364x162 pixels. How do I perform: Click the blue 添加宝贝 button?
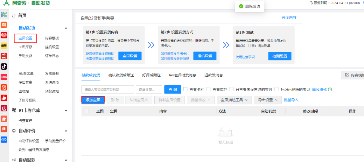pyautogui.click(x=93, y=100)
